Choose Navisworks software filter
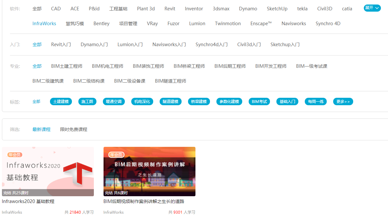 294,24
